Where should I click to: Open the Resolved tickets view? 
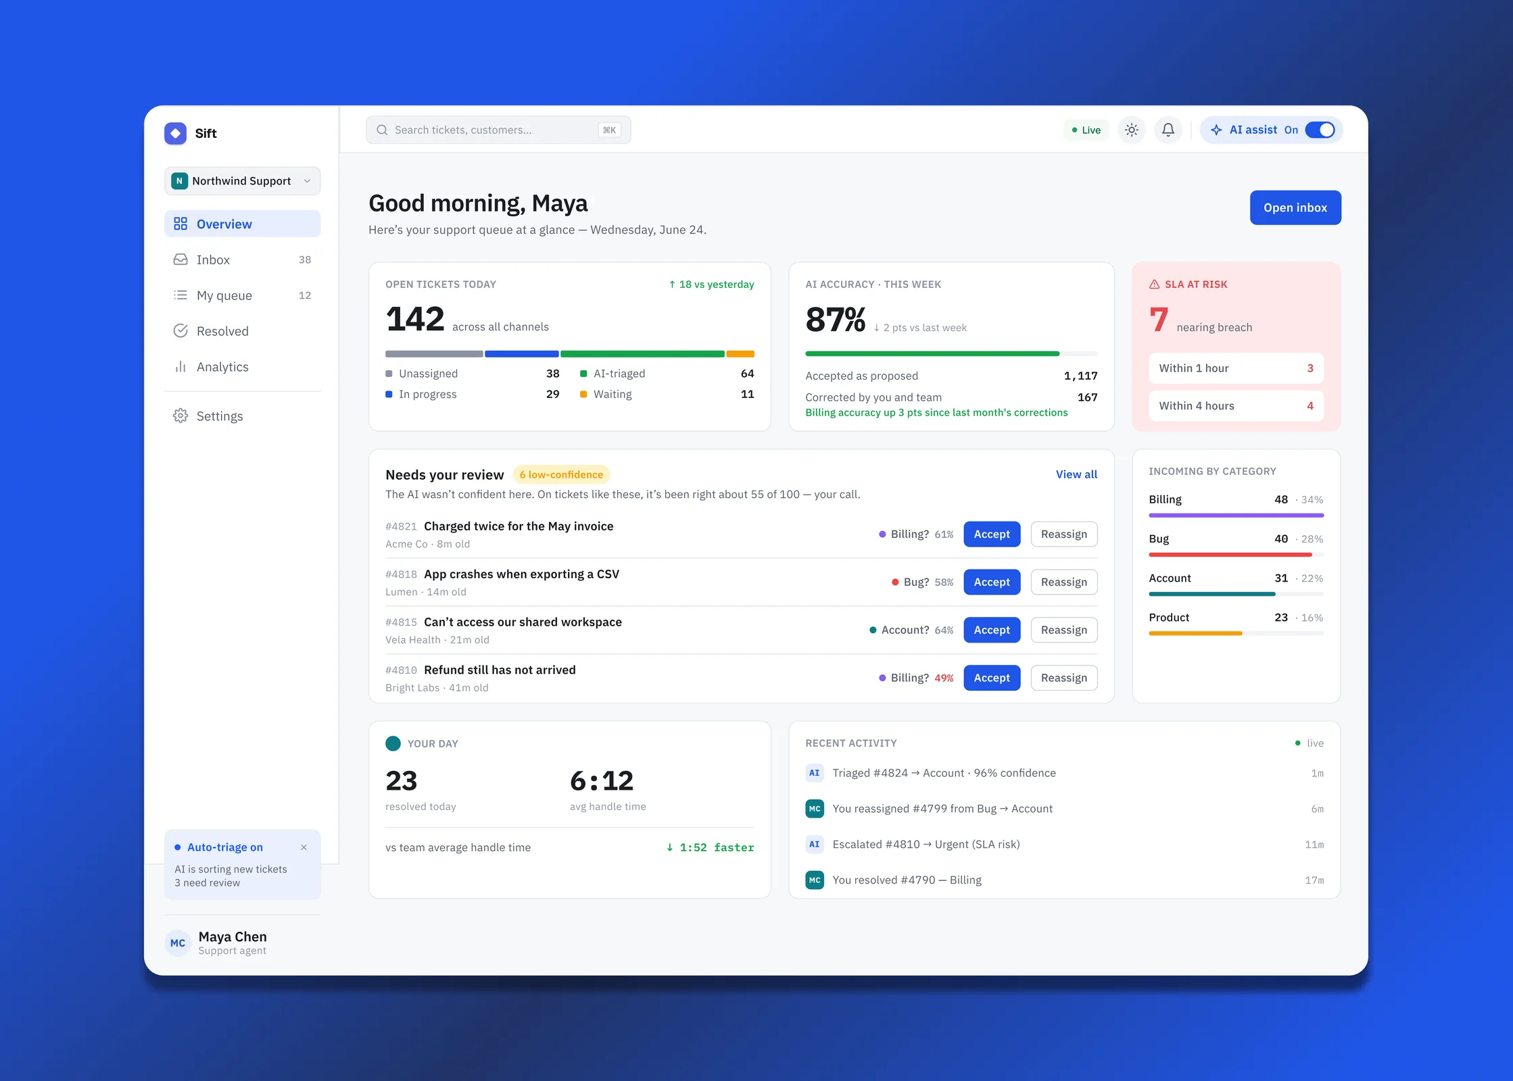tap(242, 331)
